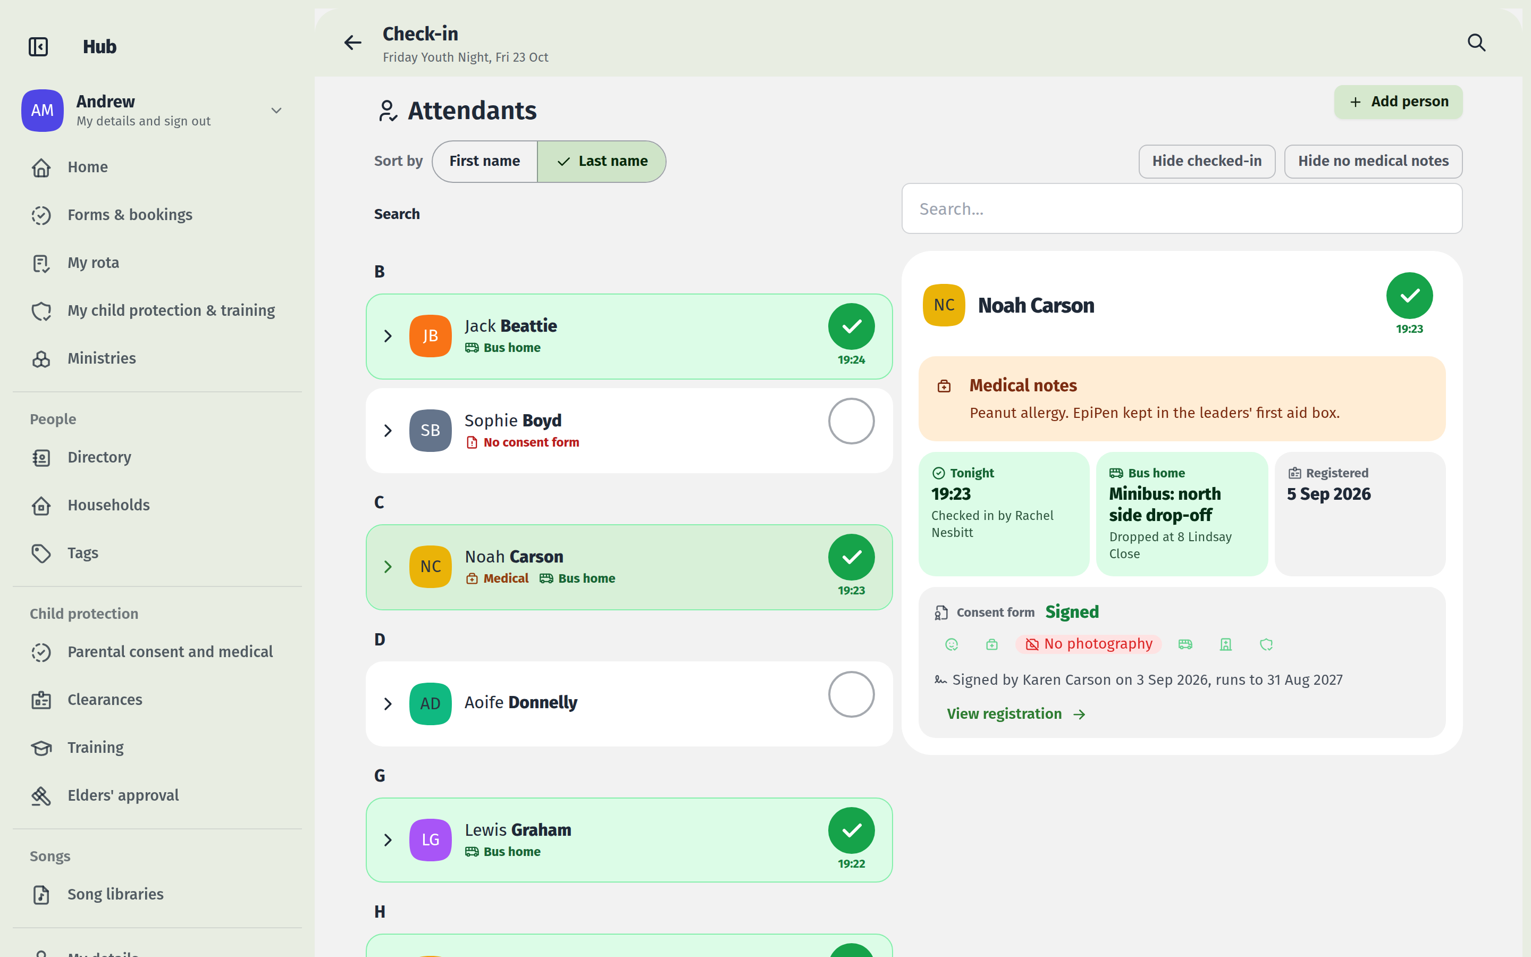This screenshot has width=1531, height=957.
Task: Open the search magnifier icon
Action: point(1476,43)
